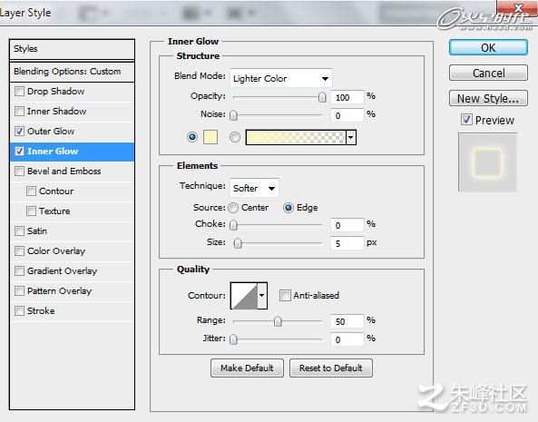Select the gradient glow radio button
This screenshot has width=538, height=422.
(x=235, y=137)
